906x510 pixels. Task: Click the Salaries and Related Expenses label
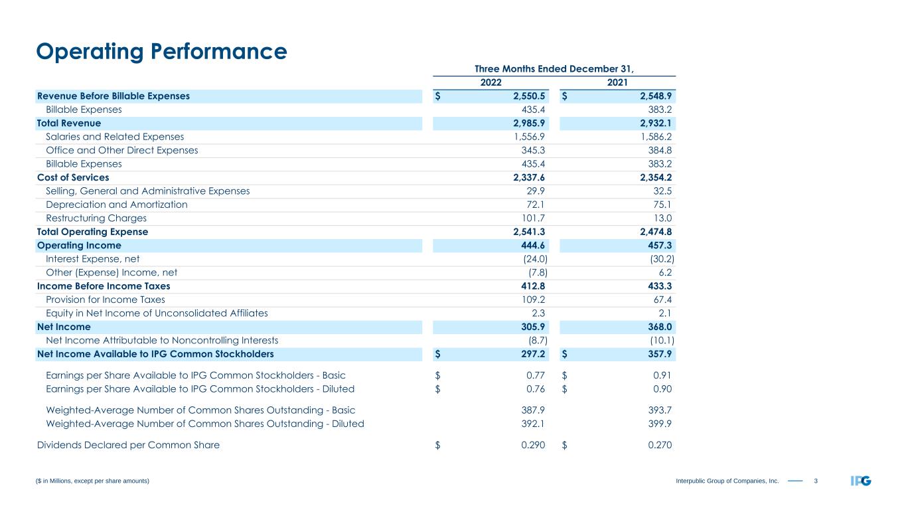tap(115, 137)
